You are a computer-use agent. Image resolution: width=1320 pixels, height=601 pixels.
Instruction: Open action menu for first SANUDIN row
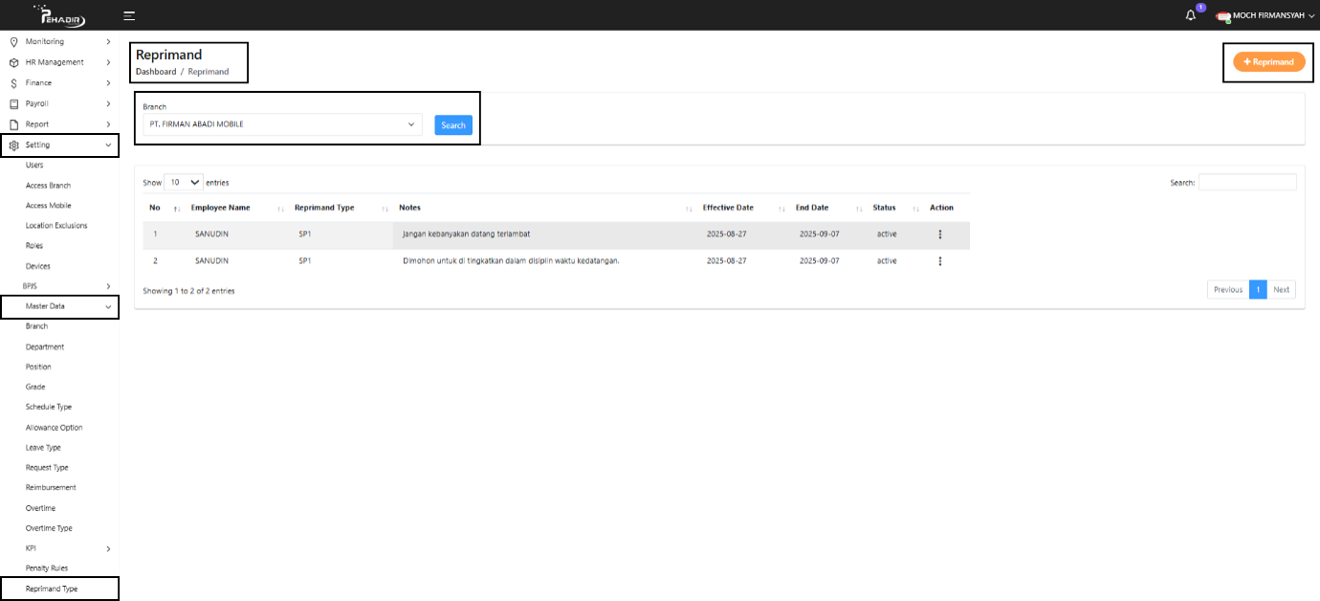click(x=940, y=234)
